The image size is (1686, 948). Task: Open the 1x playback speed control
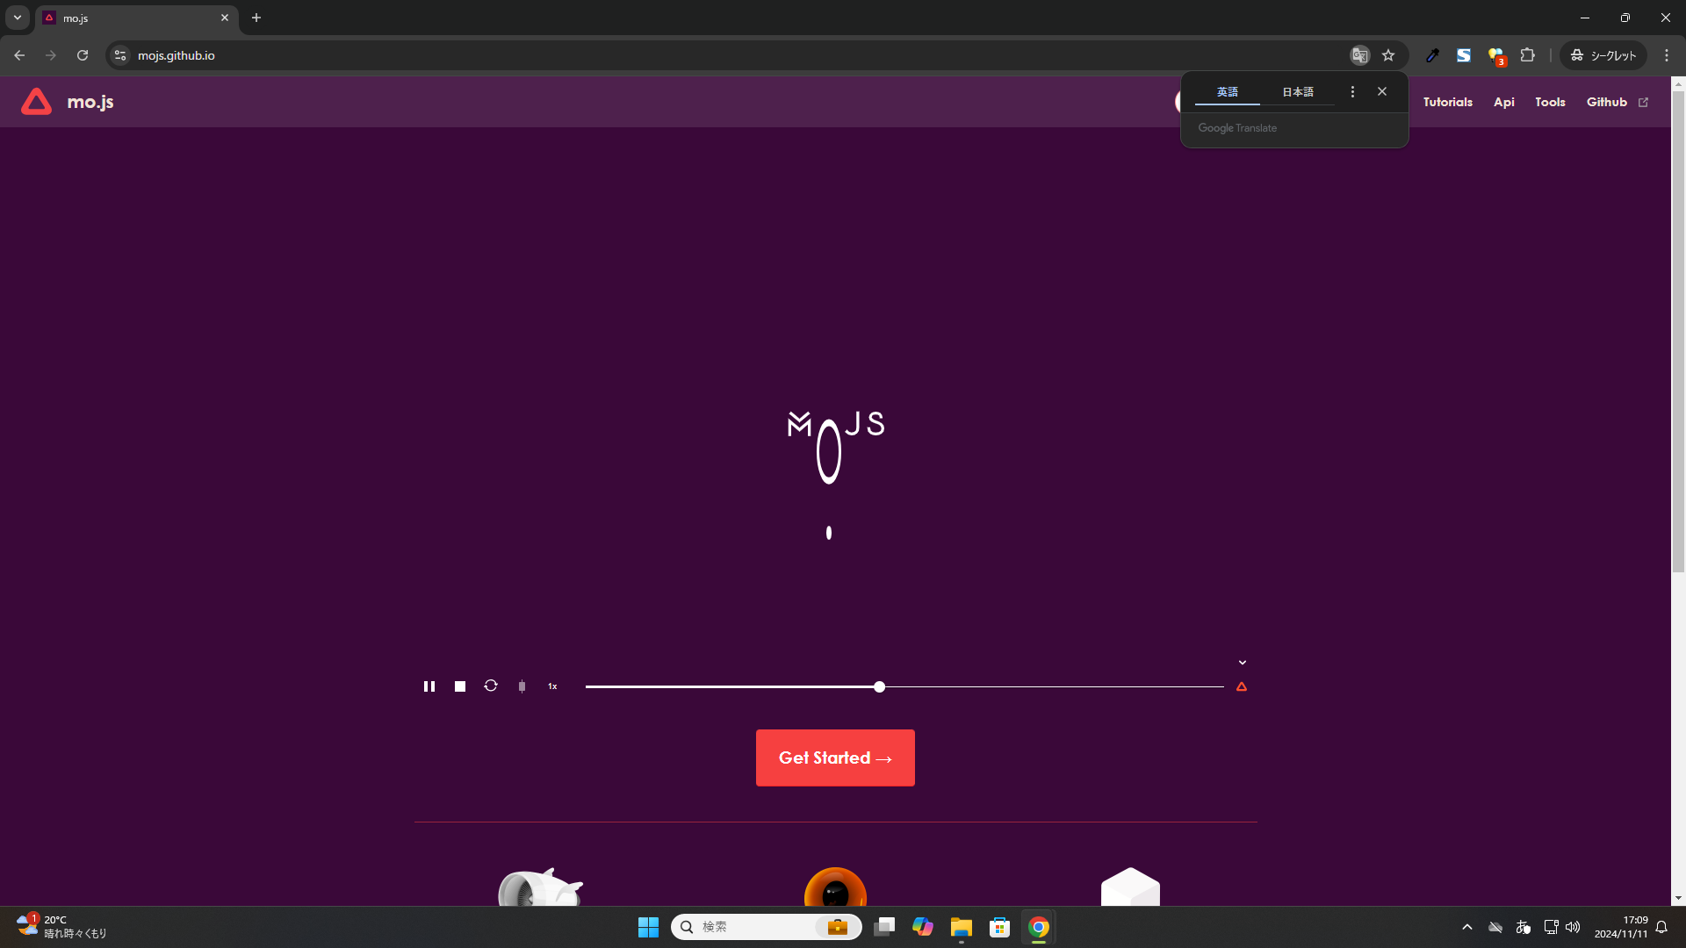tap(552, 686)
